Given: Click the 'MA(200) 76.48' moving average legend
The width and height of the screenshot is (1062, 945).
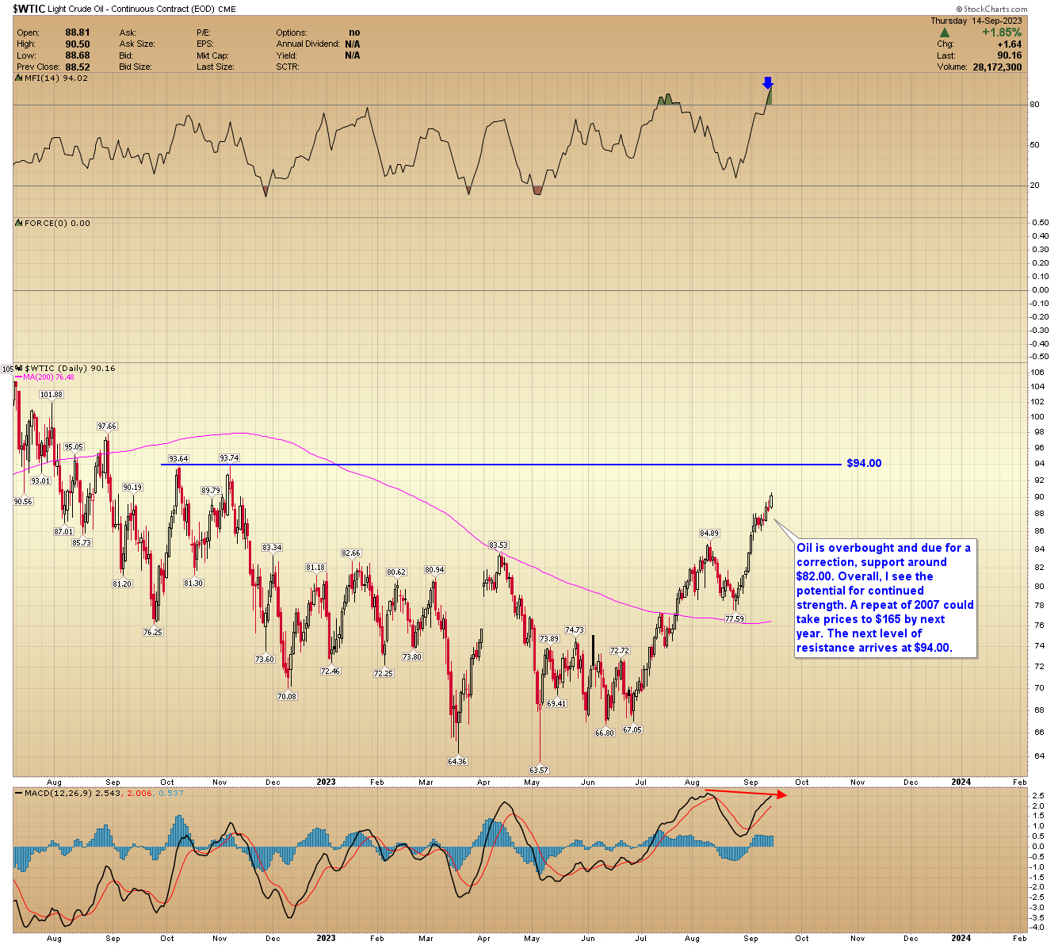Looking at the screenshot, I should [x=48, y=377].
